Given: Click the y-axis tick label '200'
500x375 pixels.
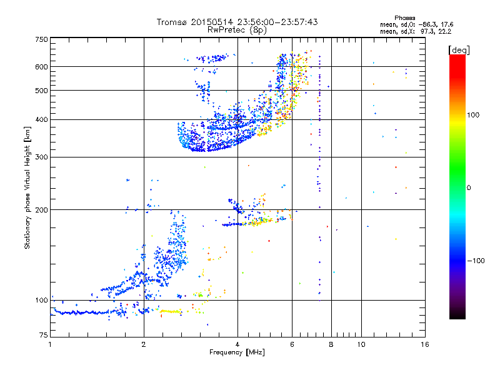Looking at the screenshot, I should click(x=41, y=210).
